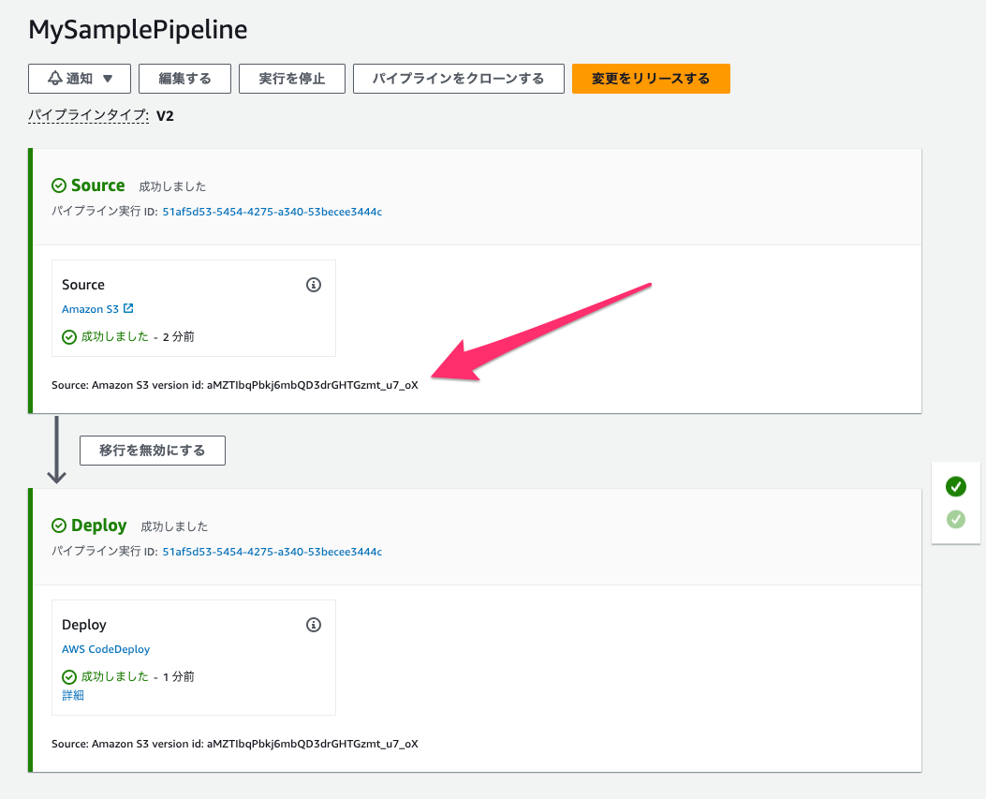986x799 pixels.
Task: Click the external link icon next to Amazon S3
Action: (130, 308)
